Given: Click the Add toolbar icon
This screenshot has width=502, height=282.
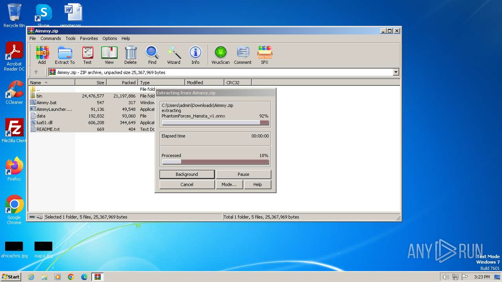Looking at the screenshot, I should (x=42, y=55).
